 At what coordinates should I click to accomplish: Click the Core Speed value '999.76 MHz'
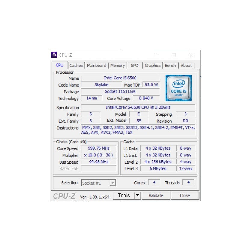coord(99,148)
